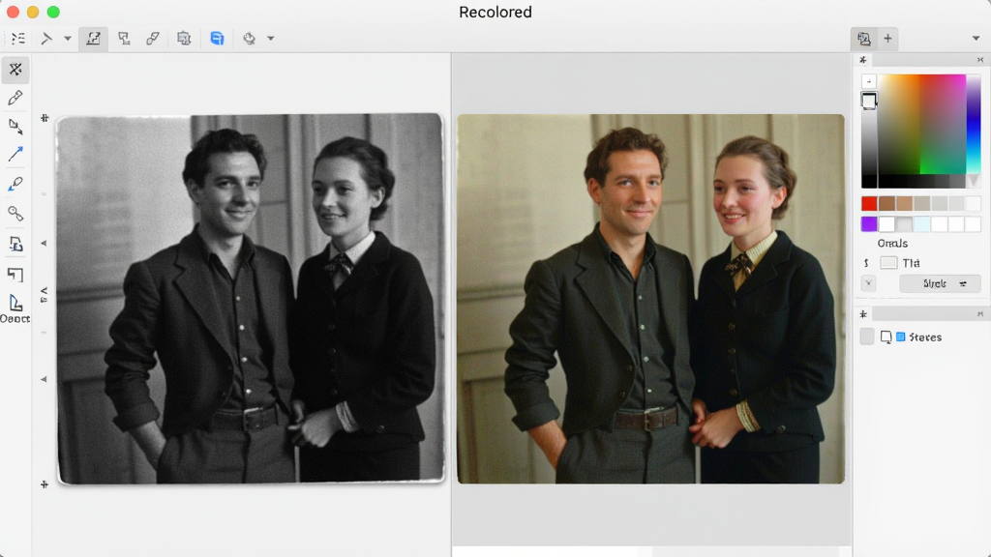
Task: Open the dropdown arrow at the toolbar's right end group
Action: pos(271,39)
